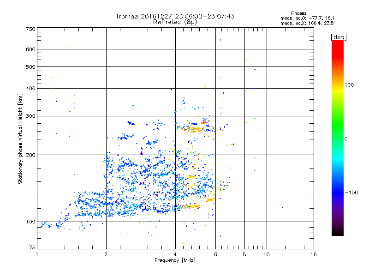Click the x-axis label 'Frequency [MHz]'
Viewport: 369px width, 277px height.
click(175, 260)
